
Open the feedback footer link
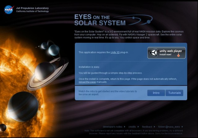tap(147, 127)
